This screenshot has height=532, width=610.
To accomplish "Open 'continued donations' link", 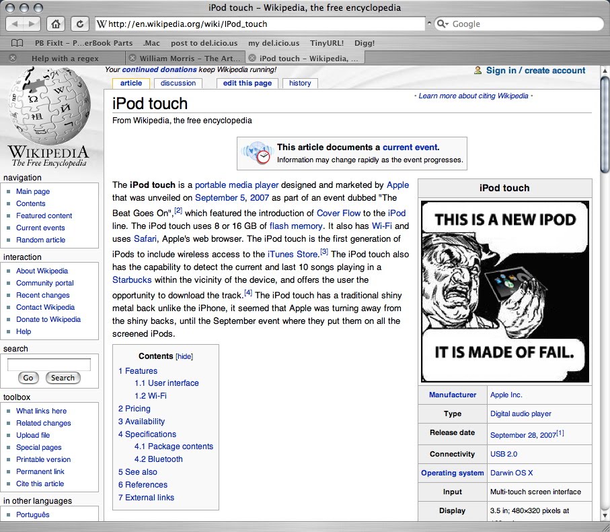I will click(159, 70).
